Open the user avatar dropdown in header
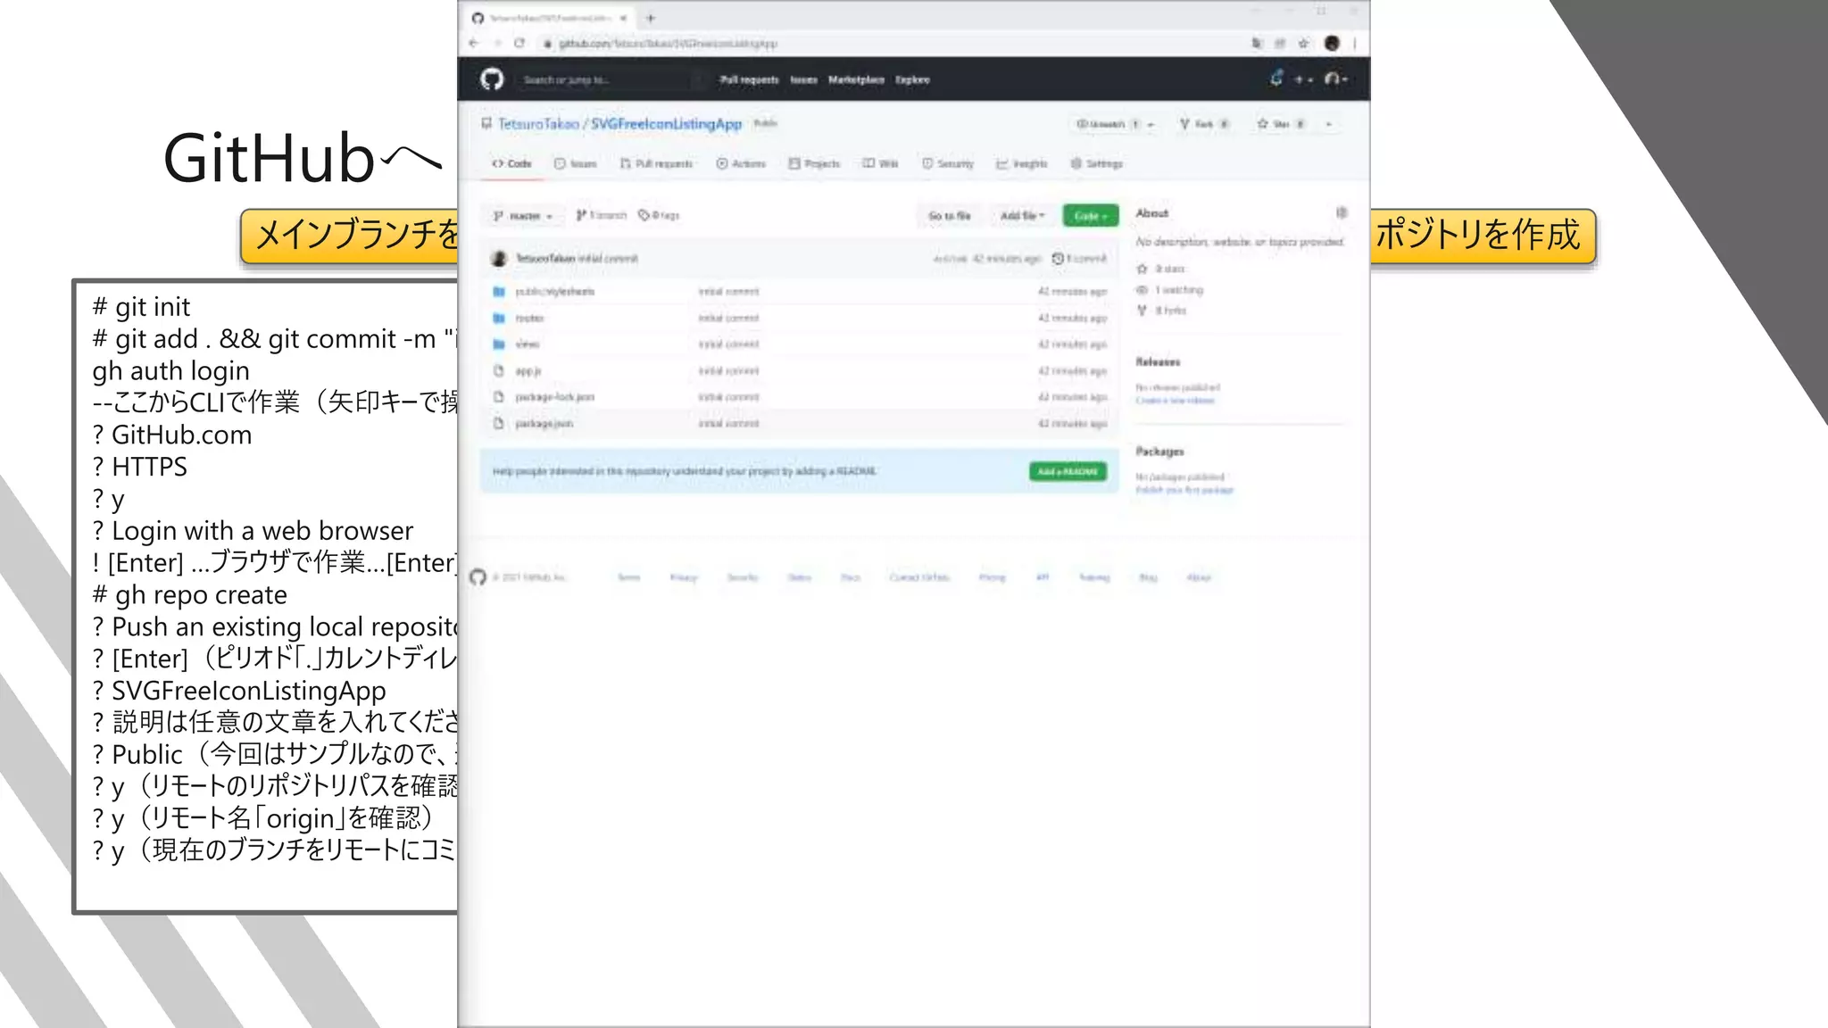 click(1336, 79)
